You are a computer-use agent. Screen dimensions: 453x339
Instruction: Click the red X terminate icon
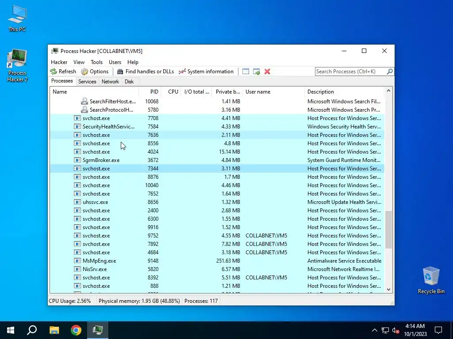point(267,72)
